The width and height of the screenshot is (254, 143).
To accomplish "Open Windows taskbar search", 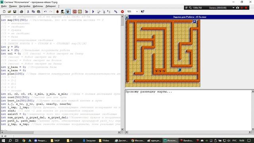I will pos(10,140).
